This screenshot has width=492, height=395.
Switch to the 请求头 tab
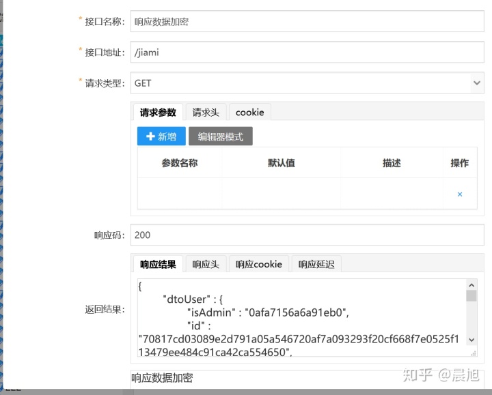point(206,112)
